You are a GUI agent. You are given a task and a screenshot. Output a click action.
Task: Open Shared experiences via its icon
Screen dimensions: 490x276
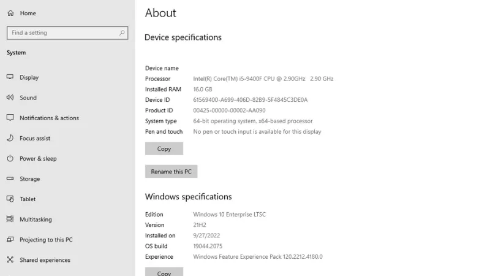(x=10, y=259)
